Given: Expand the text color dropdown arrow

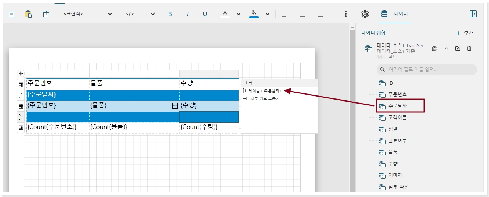Looking at the screenshot, I should (239, 14).
